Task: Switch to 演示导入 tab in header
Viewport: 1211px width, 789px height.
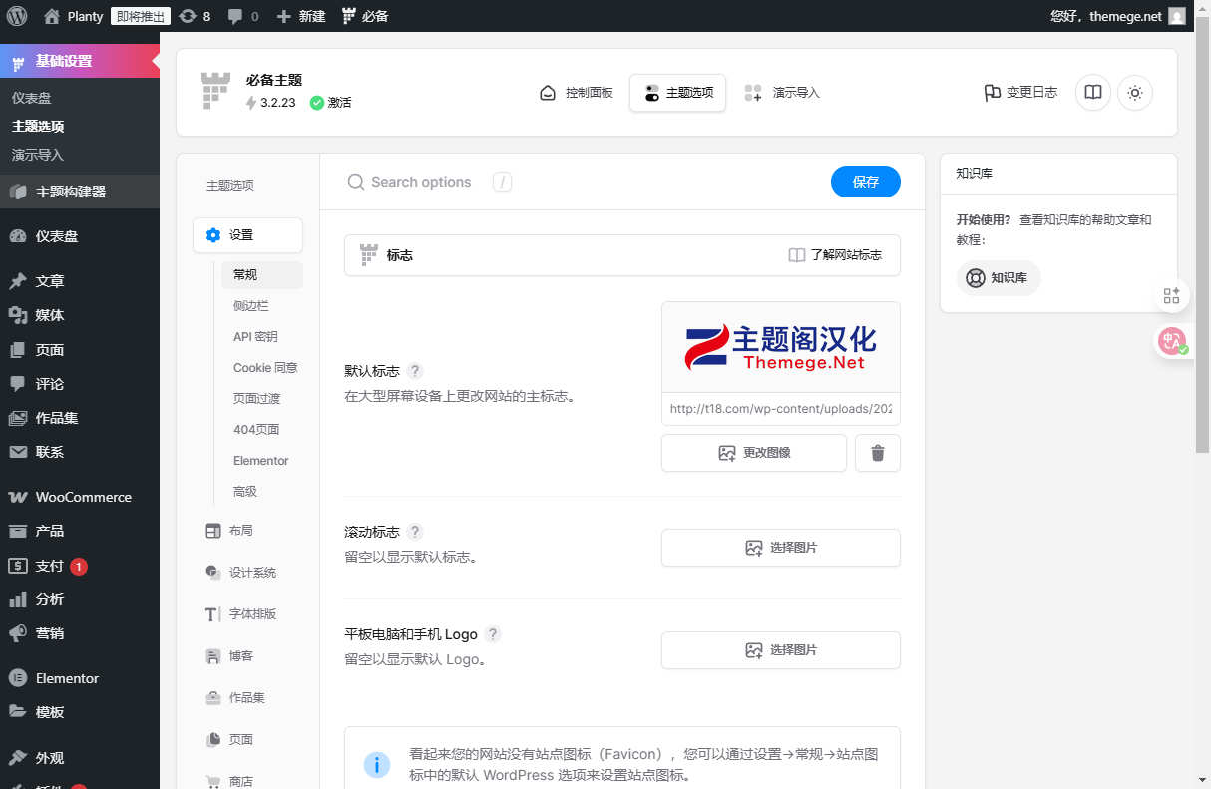Action: pos(782,93)
